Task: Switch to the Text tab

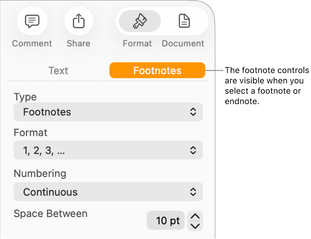Action: (58, 71)
